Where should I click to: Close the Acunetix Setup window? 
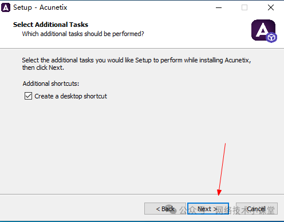[271, 7]
